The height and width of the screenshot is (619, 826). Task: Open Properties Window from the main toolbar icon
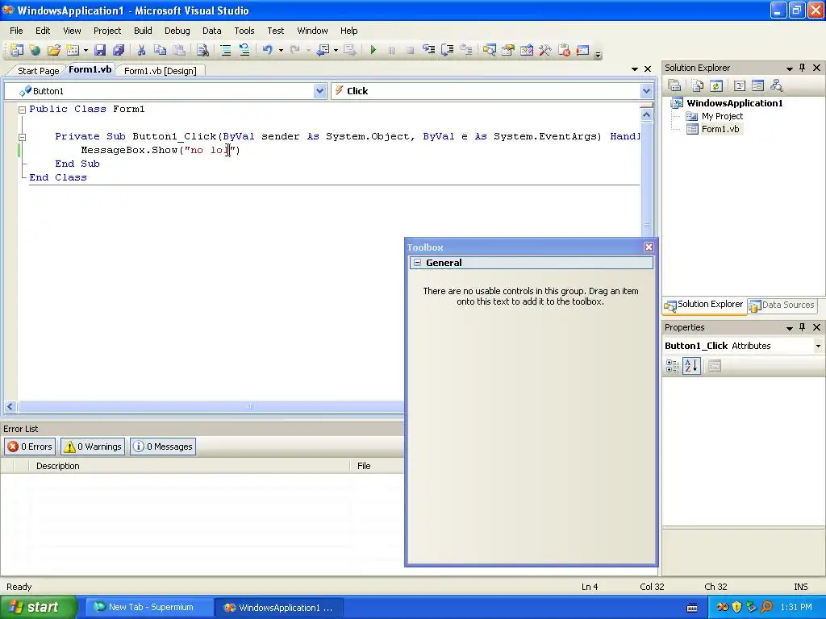click(508, 50)
